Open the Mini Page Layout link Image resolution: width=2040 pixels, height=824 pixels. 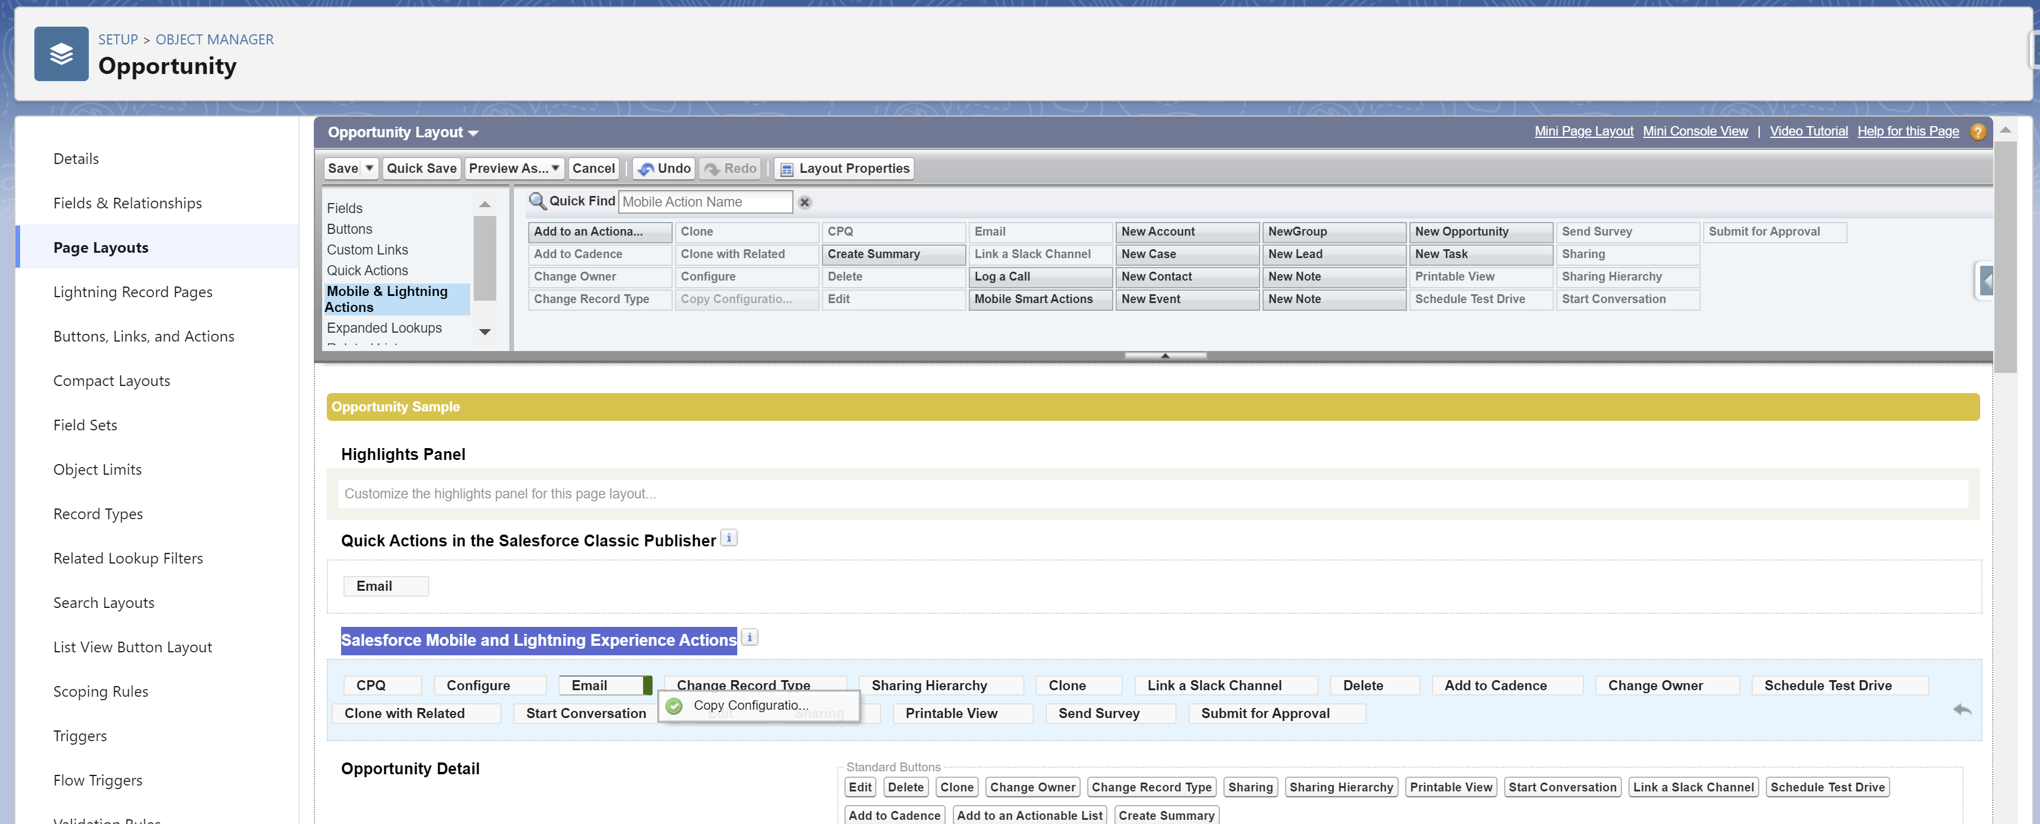pyautogui.click(x=1583, y=131)
